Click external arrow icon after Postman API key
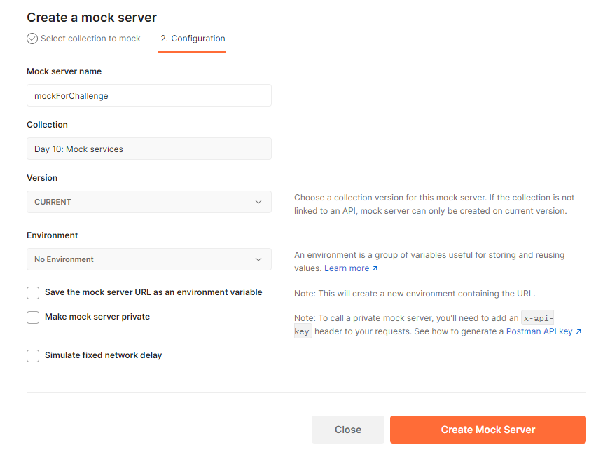Image resolution: width=596 pixels, height=452 pixels. (x=578, y=331)
